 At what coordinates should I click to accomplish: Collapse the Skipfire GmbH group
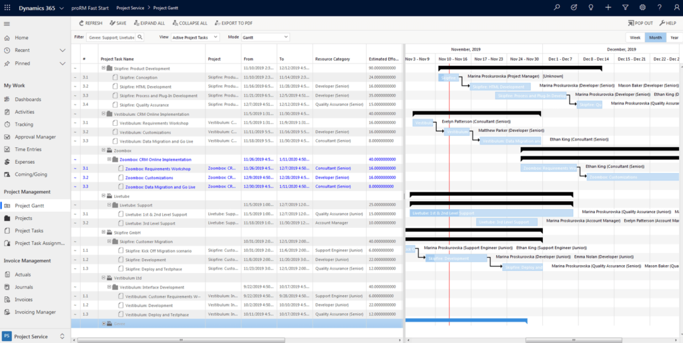pyautogui.click(x=103, y=232)
